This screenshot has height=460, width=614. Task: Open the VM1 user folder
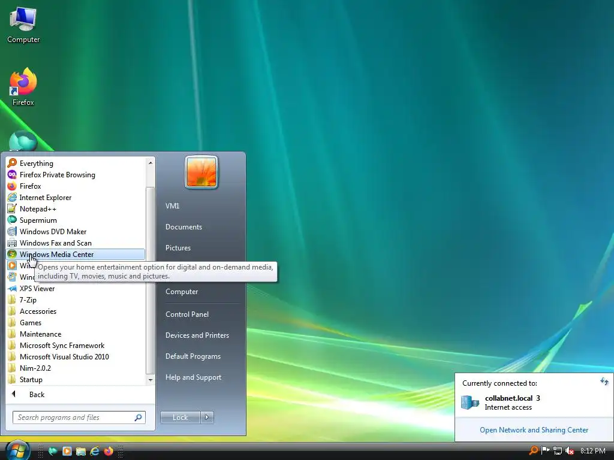[172, 206]
